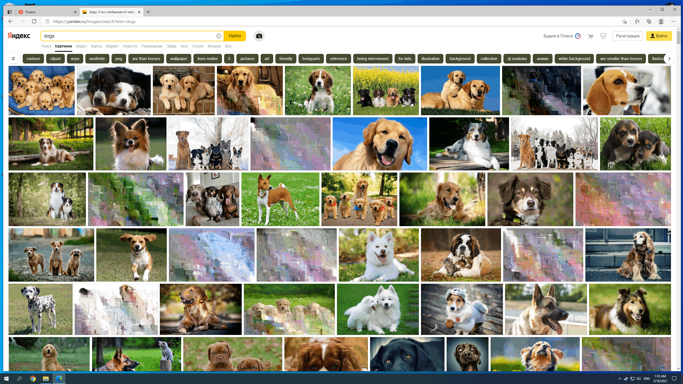Open the German Shepherd profile image
This screenshot has height=384, width=683.
point(546,309)
